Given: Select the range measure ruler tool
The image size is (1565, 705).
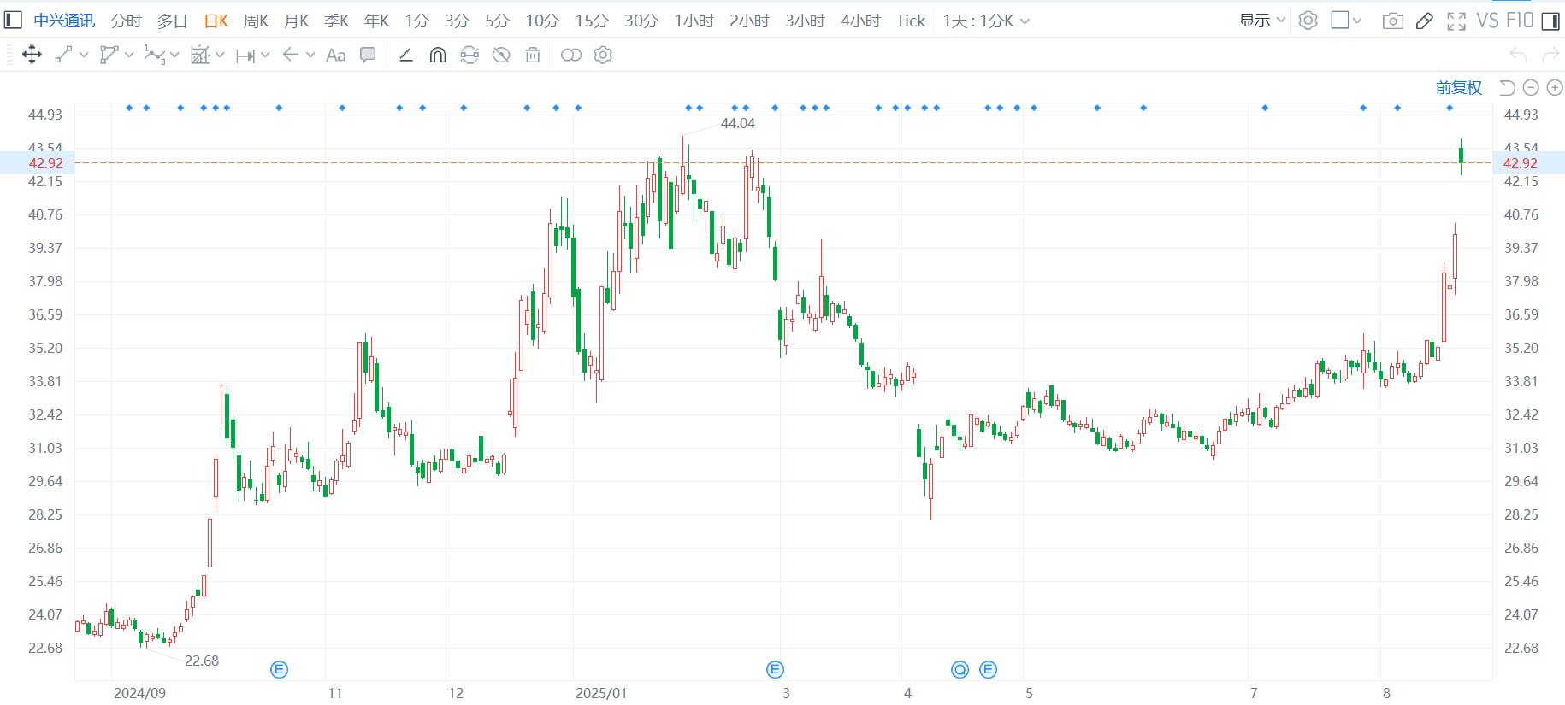Looking at the screenshot, I should point(245,56).
